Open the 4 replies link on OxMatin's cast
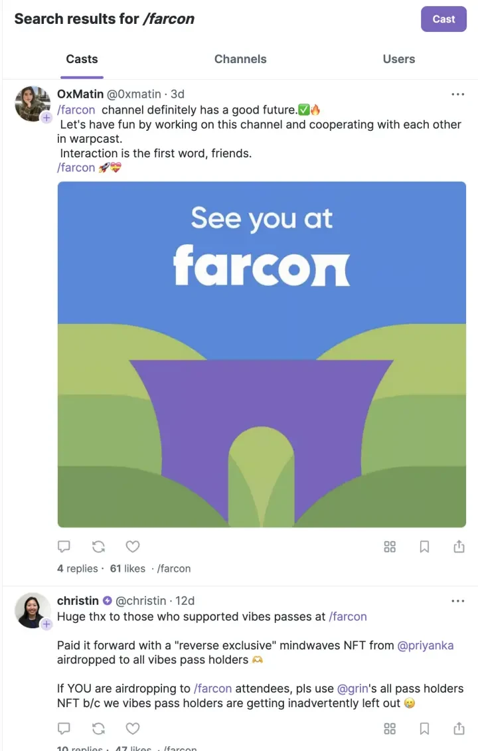Image resolution: width=478 pixels, height=751 pixels. (77, 568)
